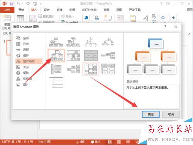
Task: Choose the Organization Chart layout thumbnail
Action: pyautogui.click(x=56, y=42)
